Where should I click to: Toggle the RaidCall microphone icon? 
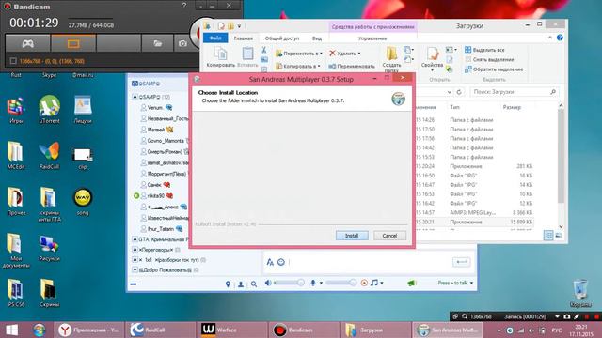click(x=313, y=283)
